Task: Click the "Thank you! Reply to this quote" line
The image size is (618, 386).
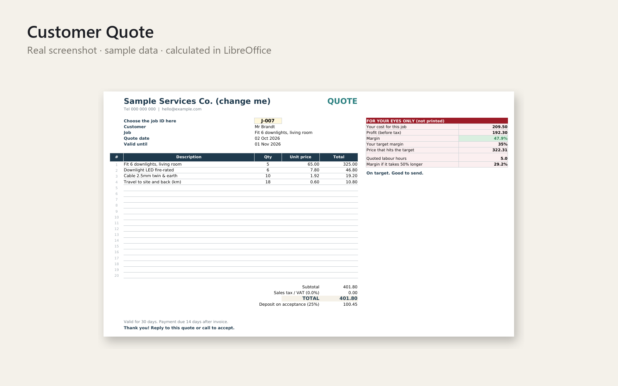Action: (179, 328)
